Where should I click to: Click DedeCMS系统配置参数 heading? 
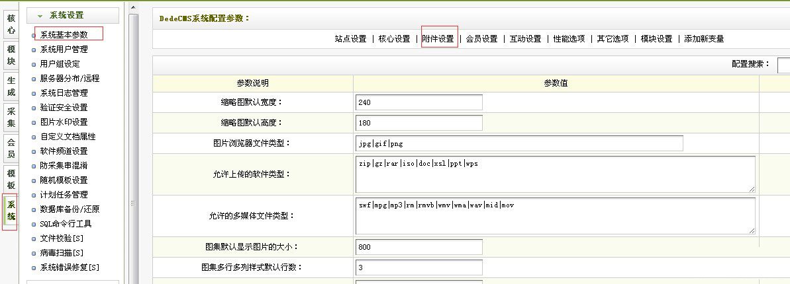[x=205, y=18]
